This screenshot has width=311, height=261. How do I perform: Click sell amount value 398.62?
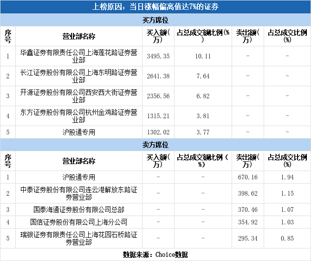pyautogui.click(x=248, y=193)
